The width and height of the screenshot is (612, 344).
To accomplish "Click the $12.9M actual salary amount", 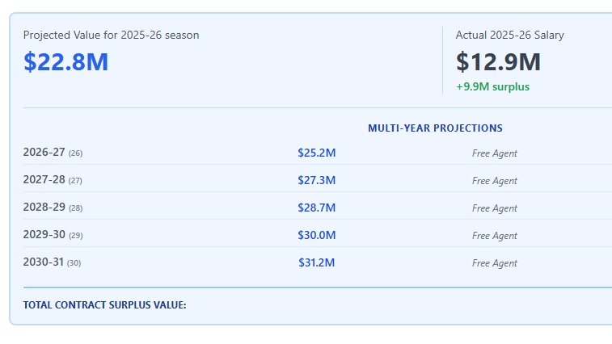I will pyautogui.click(x=498, y=62).
